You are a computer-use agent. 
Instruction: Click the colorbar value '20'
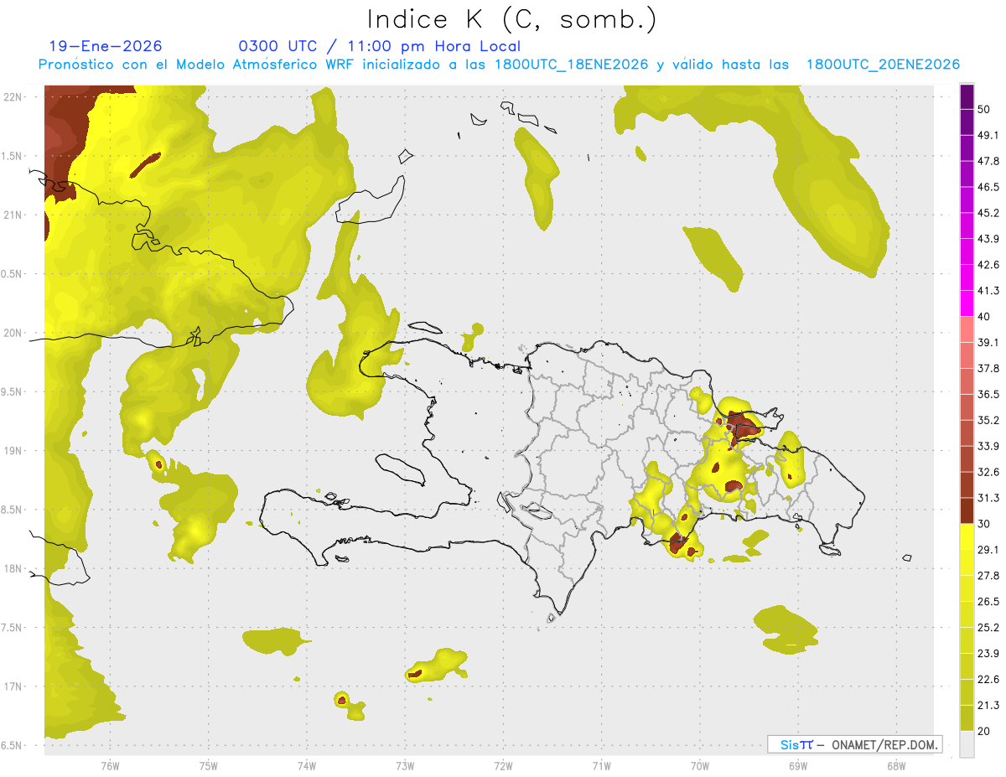click(985, 732)
